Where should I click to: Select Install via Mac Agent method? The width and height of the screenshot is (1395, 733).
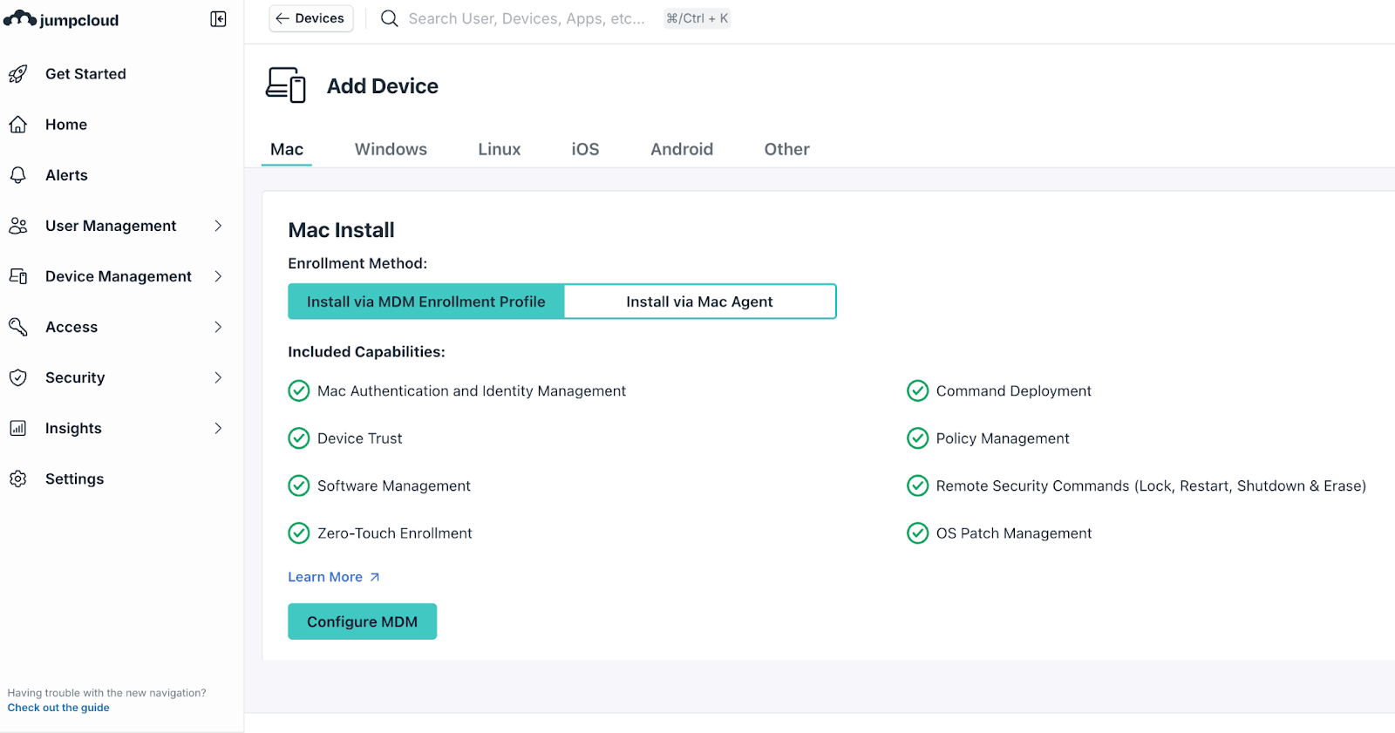(699, 302)
